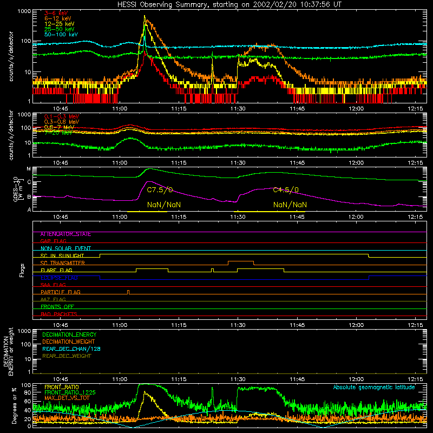Click the ATTENUATOR_STATE flag label
The image size is (433, 433).
[x=65, y=234]
